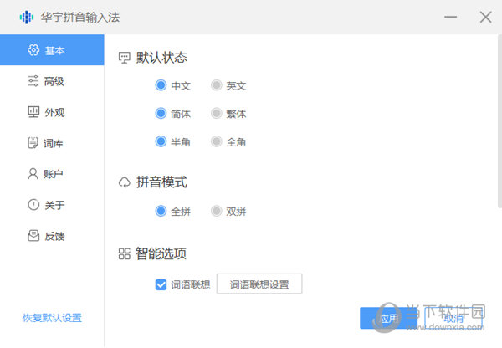Select the 中文 radio button
The height and width of the screenshot is (348, 502).
pyautogui.click(x=161, y=85)
